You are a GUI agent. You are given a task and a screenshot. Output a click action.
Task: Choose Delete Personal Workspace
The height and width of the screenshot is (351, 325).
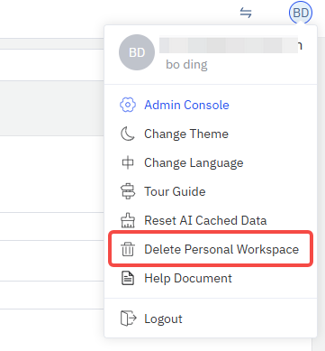211,249
